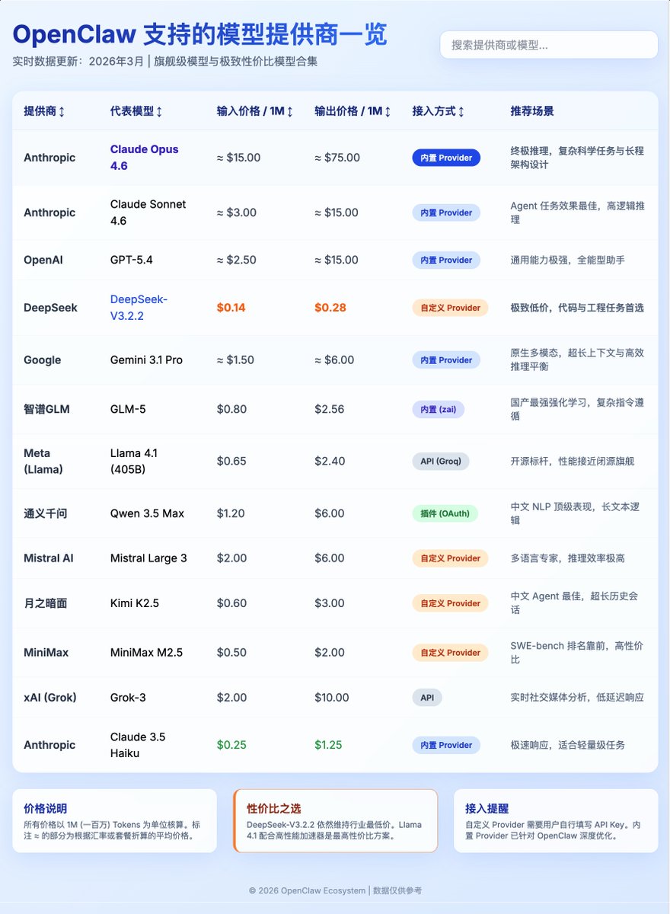The width and height of the screenshot is (670, 914).
Task: Select the Google provider cell
Action: [43, 360]
